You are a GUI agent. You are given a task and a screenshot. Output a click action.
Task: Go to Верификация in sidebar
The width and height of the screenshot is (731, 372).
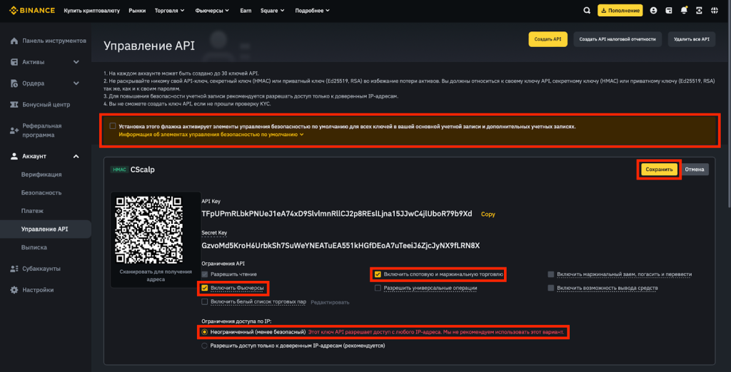(x=41, y=175)
